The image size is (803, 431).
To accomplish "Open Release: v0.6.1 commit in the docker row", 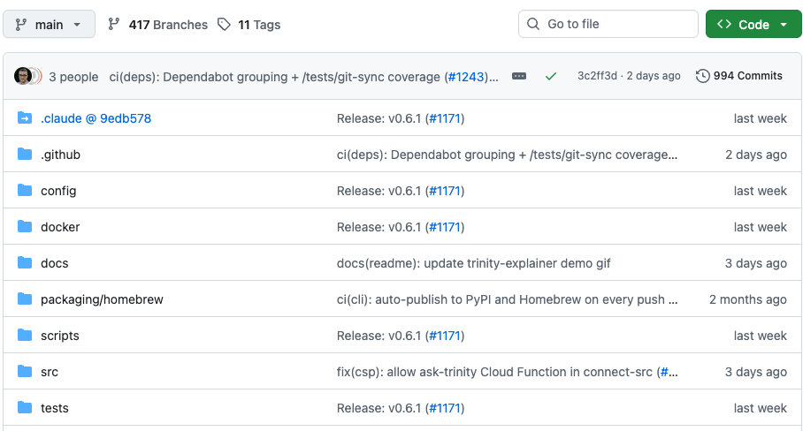I will [x=379, y=227].
